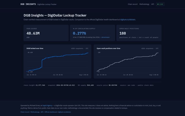The width and height of the screenshot is (185, 116).
Task: Click the main page heading DGB Insights — DigiDollar Lockup Tracker
Action: 55,15
